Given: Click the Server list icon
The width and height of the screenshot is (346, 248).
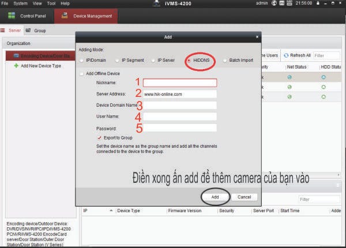Looking at the screenshot, I should coord(3,30).
